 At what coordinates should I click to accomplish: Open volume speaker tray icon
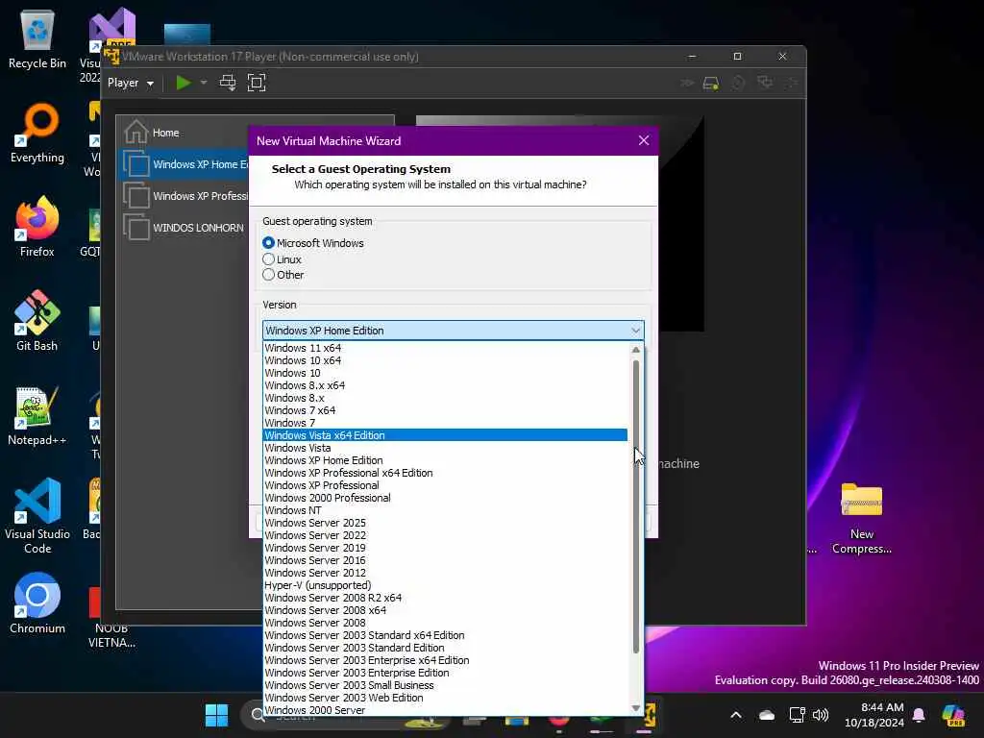(821, 715)
